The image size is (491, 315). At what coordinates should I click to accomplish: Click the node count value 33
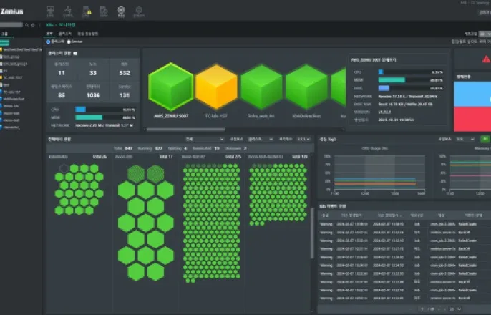pyautogui.click(x=93, y=73)
